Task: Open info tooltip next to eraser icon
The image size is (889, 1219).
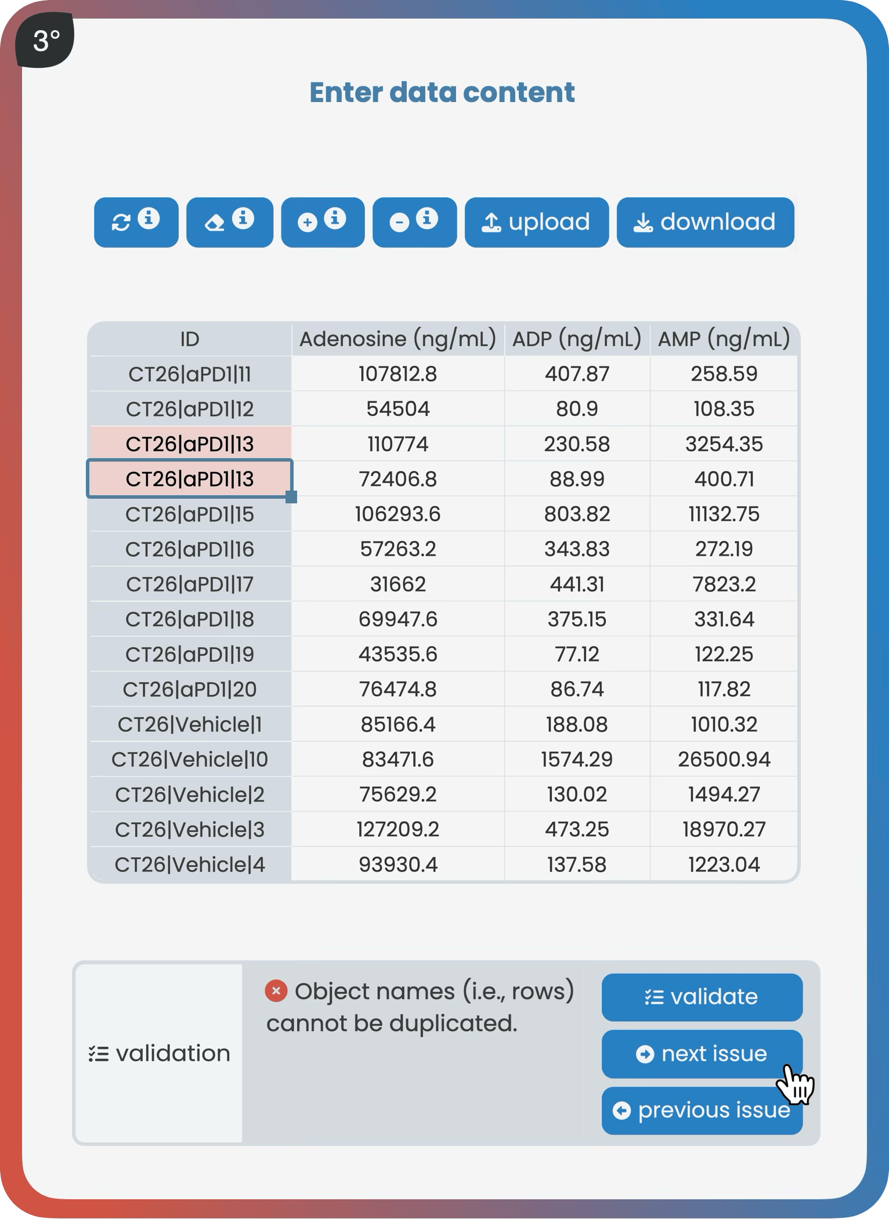Action: coord(243,218)
